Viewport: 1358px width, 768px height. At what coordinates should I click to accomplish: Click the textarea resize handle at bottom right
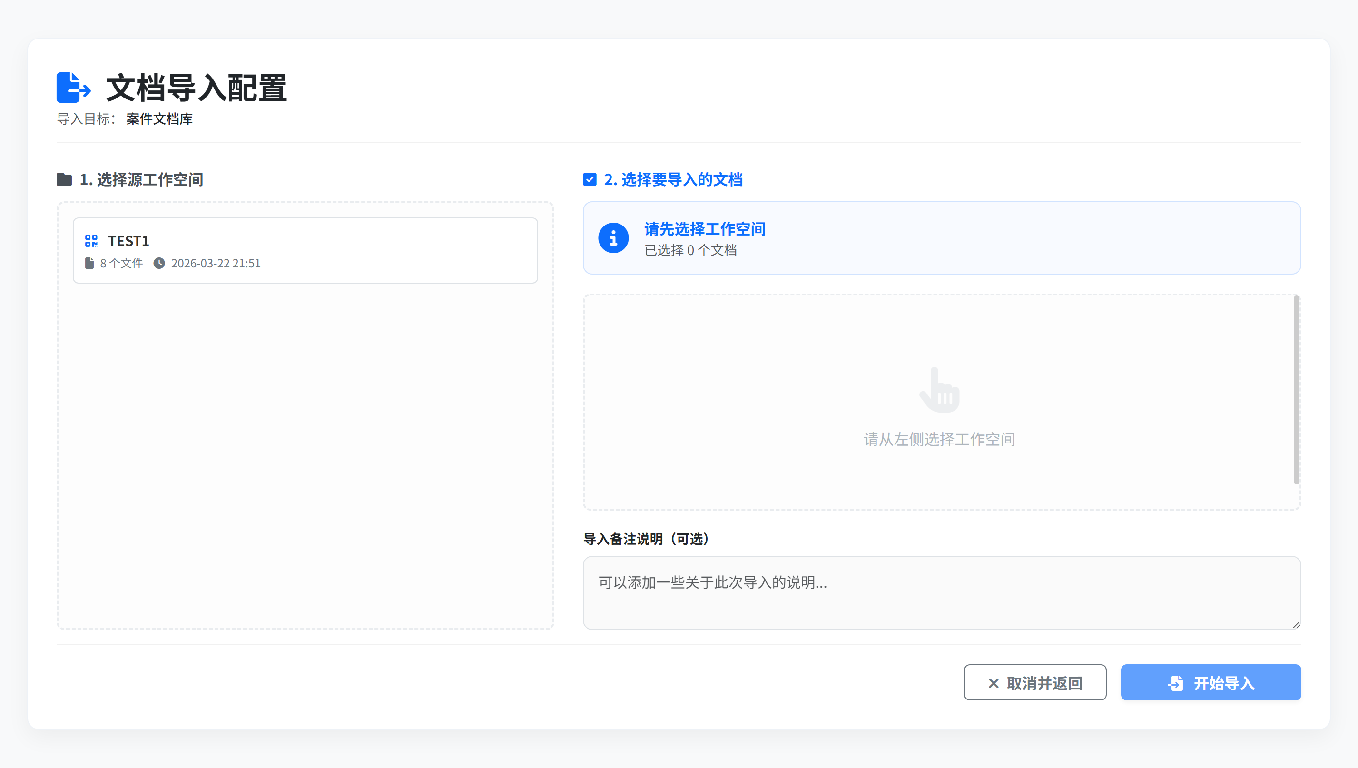[x=1296, y=626]
